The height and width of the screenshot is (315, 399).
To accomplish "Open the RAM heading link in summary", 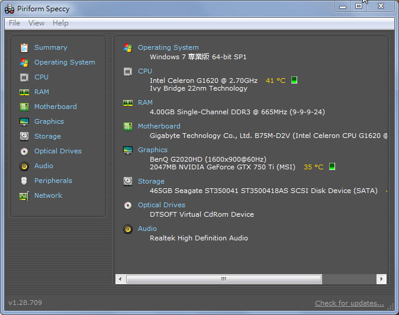I will tap(145, 102).
